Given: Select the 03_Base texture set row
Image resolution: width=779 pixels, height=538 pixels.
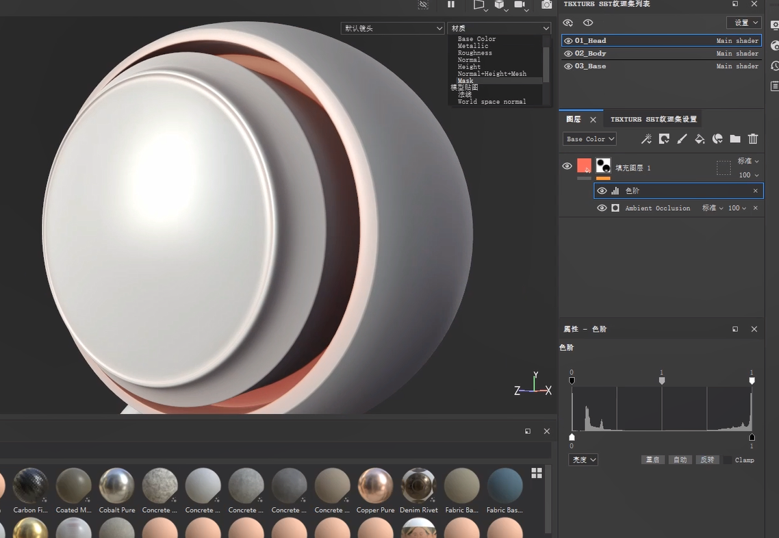Looking at the screenshot, I should pyautogui.click(x=661, y=66).
